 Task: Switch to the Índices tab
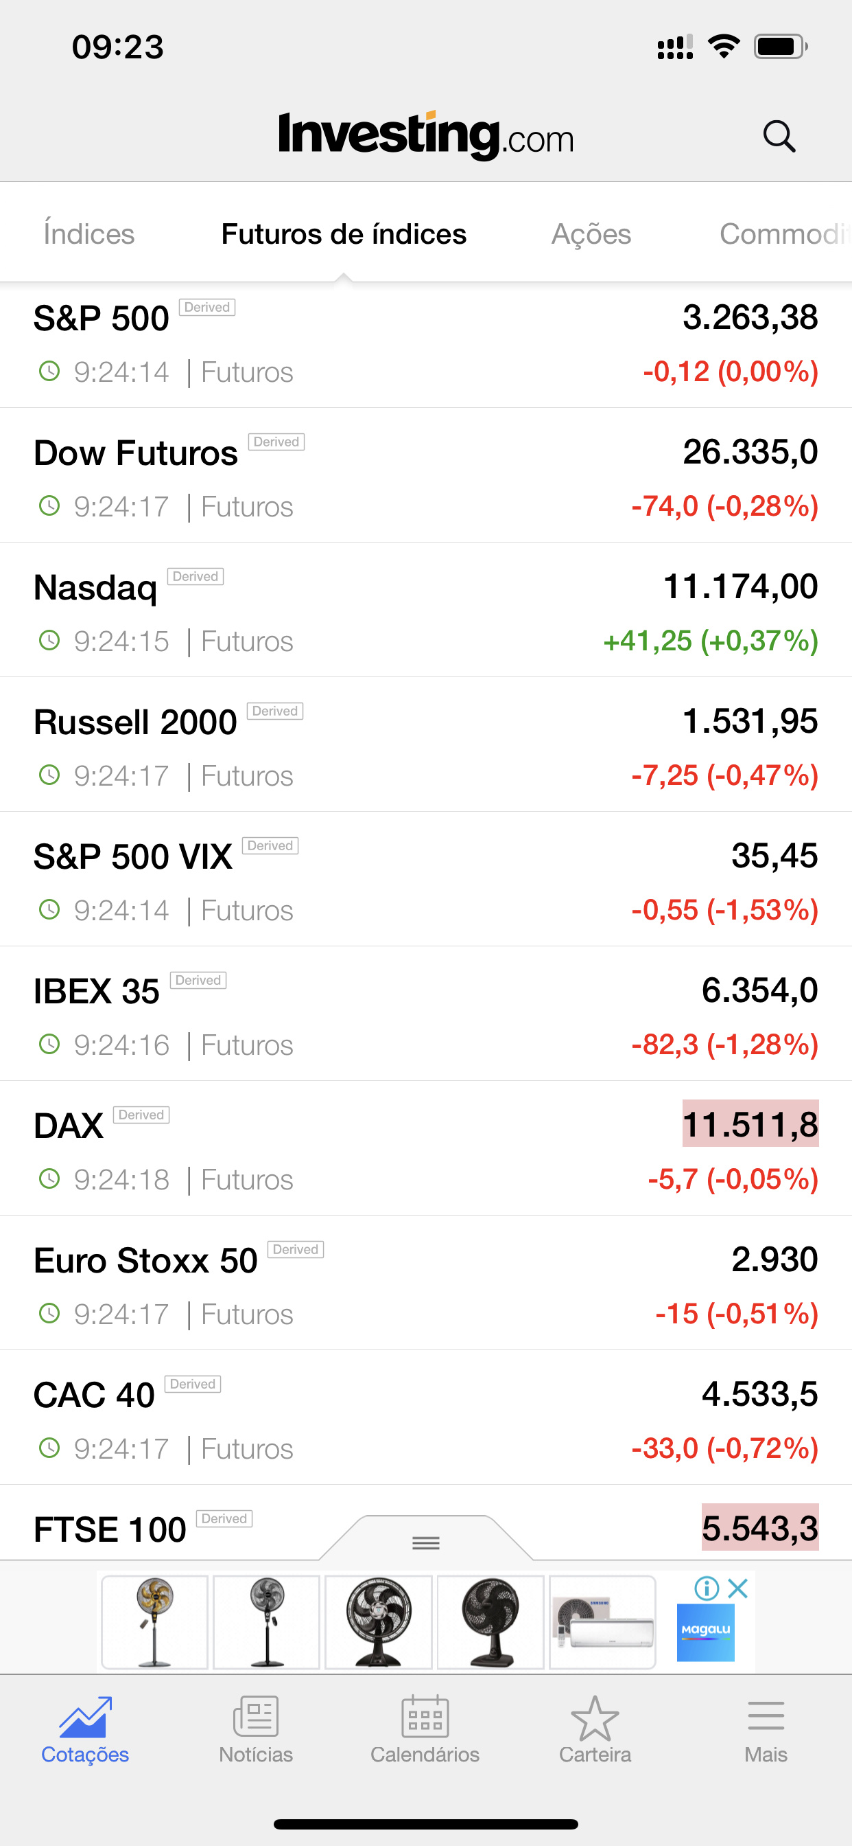tap(88, 234)
